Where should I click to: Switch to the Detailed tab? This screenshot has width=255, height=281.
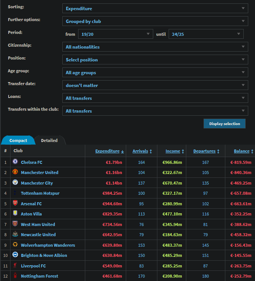[49, 140]
